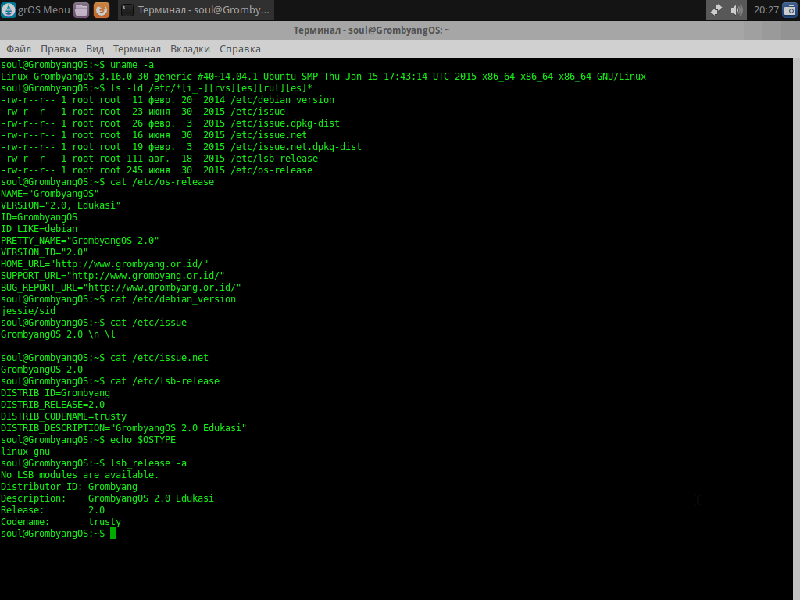This screenshot has height=600, width=800.
Task: Click the 'jessie/sid' output line
Action: [x=28, y=311]
